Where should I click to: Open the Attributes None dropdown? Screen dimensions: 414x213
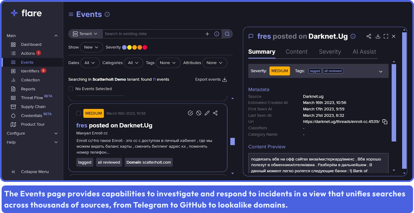tap(215, 63)
